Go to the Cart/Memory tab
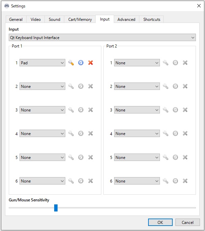The image size is (205, 231). point(80,20)
